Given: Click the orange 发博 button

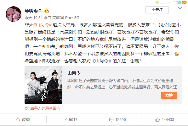Looking at the screenshot, I should [169, 95].
